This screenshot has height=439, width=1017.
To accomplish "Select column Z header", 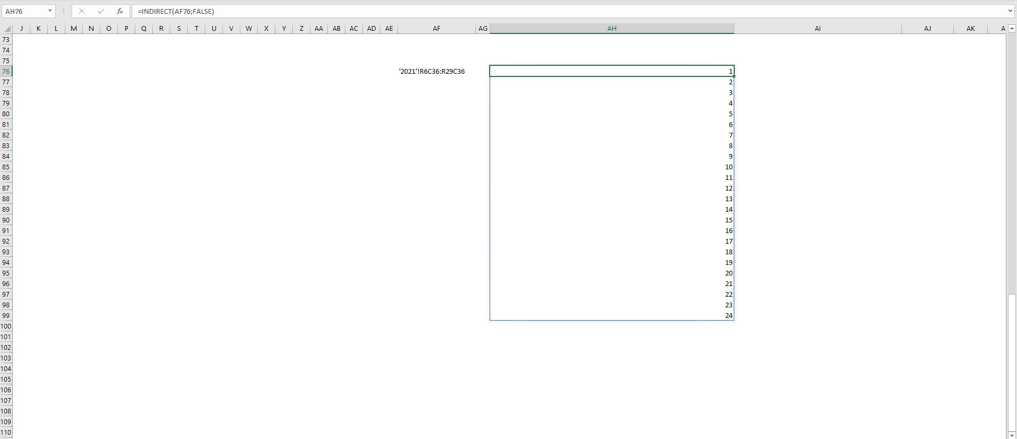I will coord(301,29).
